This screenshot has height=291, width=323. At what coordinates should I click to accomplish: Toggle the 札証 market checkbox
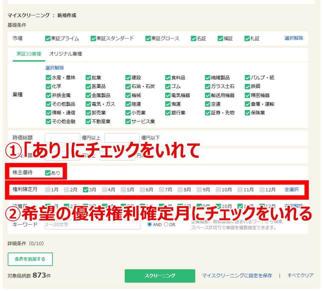click(247, 38)
